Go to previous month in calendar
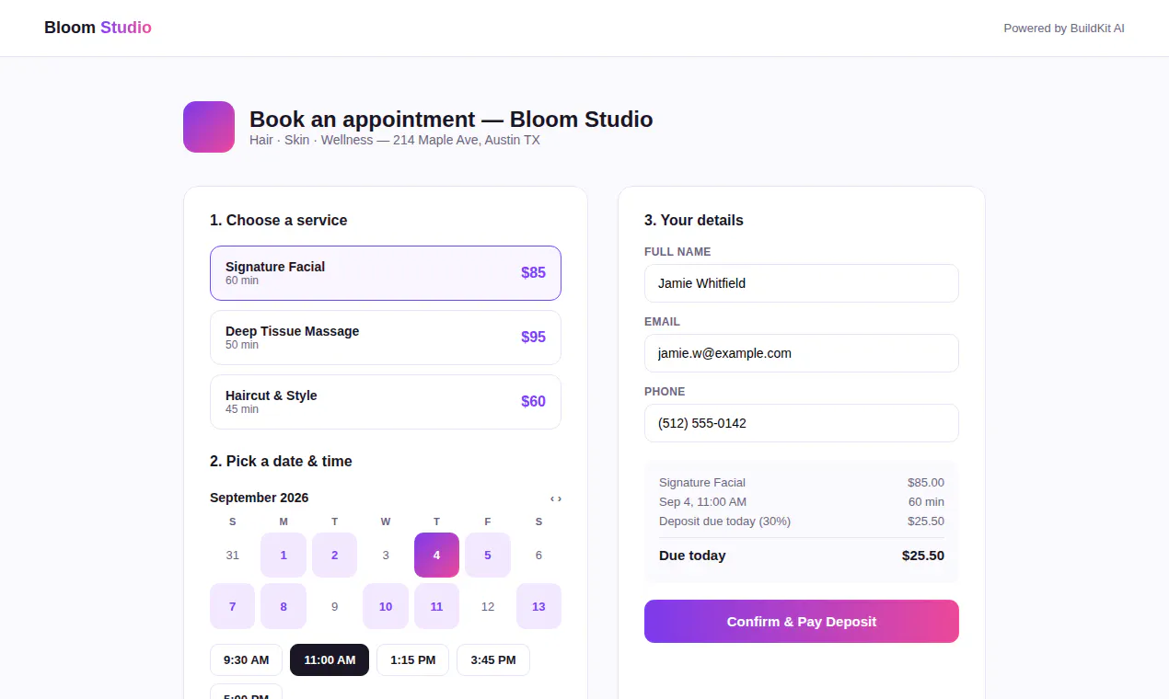1169x699 pixels. click(x=552, y=498)
